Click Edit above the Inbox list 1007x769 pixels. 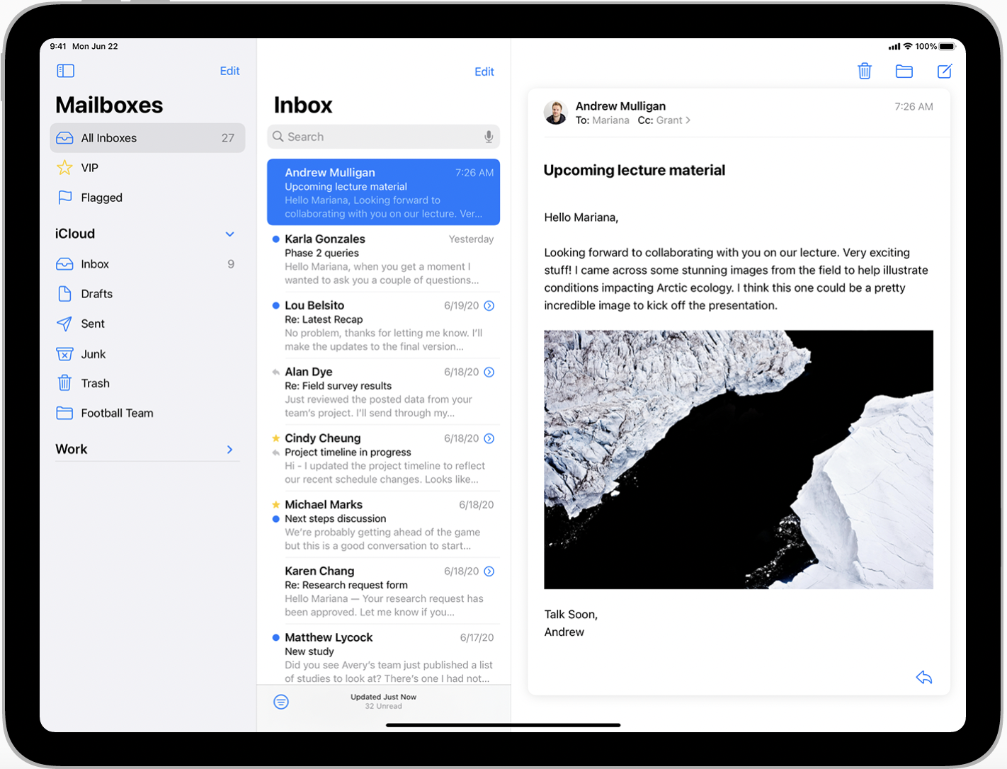pyautogui.click(x=484, y=72)
